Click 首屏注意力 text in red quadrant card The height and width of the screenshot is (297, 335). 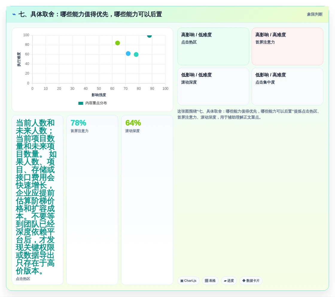265,42
